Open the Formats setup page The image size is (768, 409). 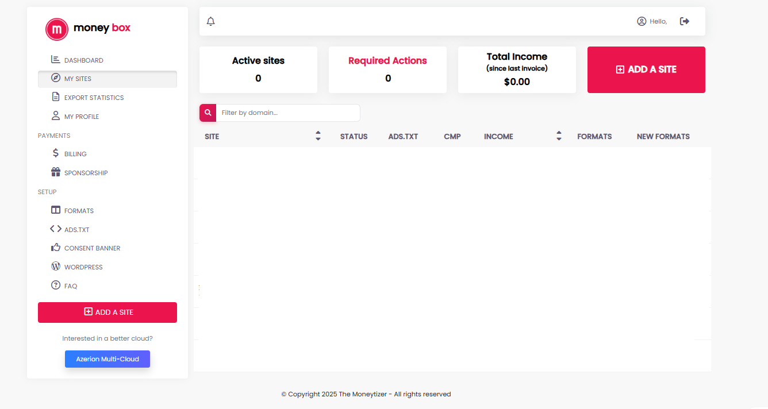(x=79, y=211)
